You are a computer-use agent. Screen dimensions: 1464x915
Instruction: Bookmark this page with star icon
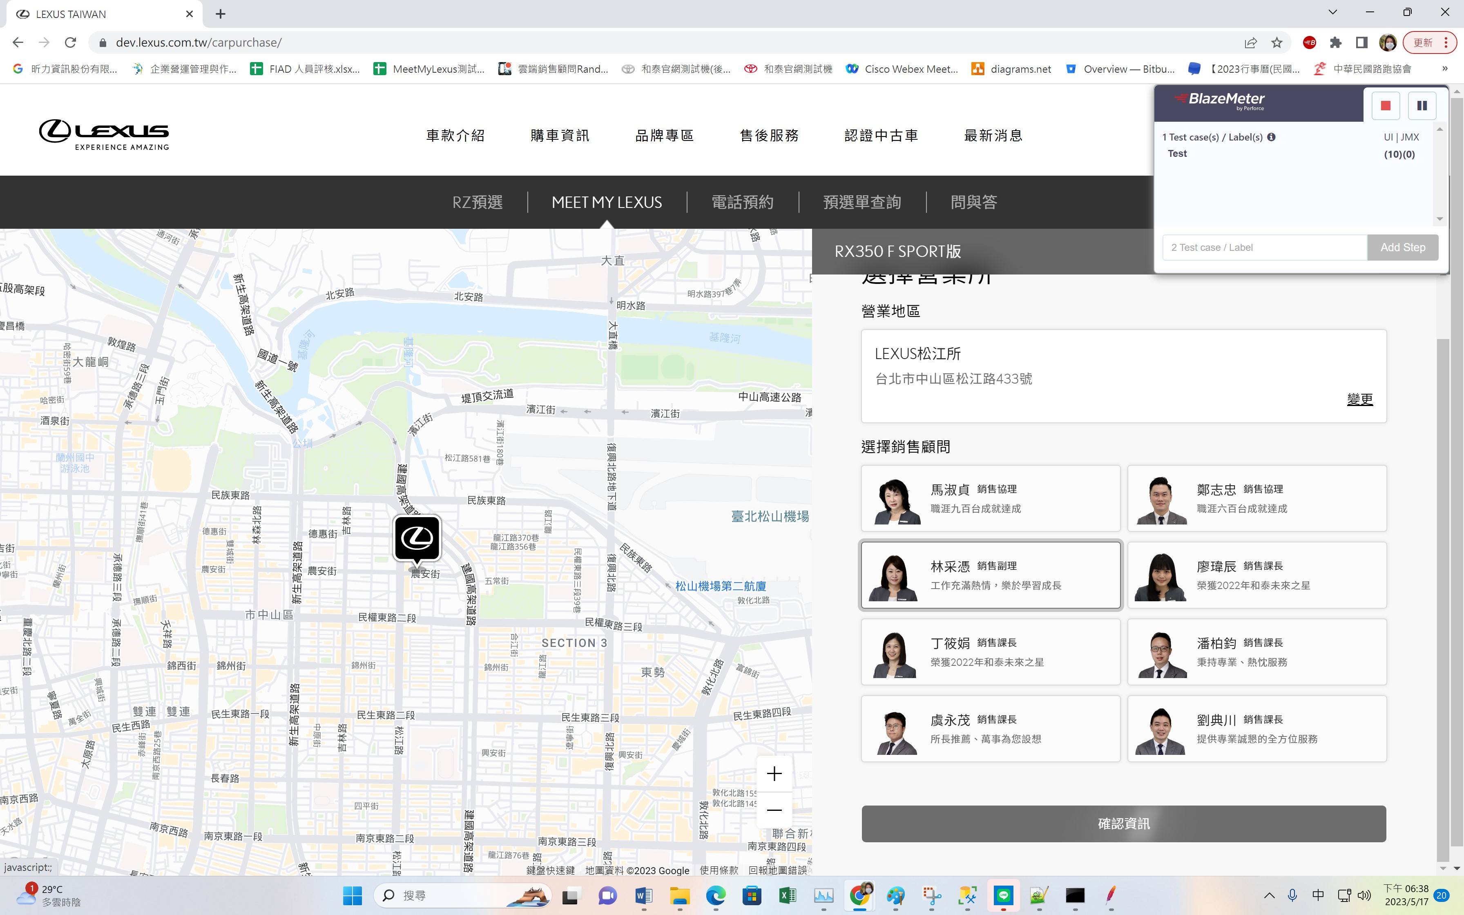coord(1277,42)
